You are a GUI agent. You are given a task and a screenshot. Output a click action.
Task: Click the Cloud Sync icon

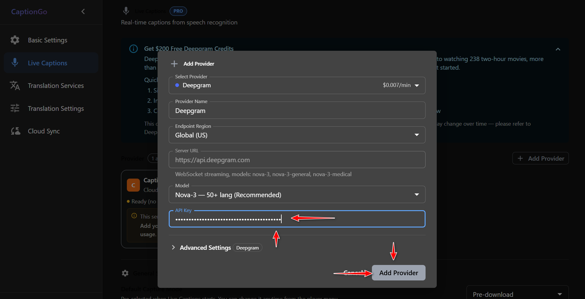[16, 131]
